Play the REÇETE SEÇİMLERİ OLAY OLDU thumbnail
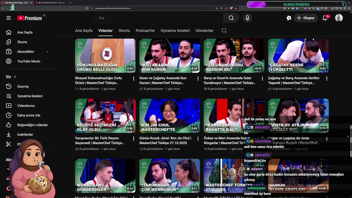Image resolution: width=352 pixels, height=198 pixels. [105, 116]
